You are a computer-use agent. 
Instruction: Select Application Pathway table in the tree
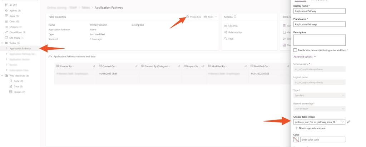pyautogui.click(x=20, y=48)
